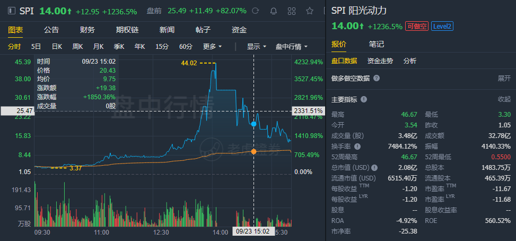516x241 pixels.
Task: Click the 25.47 crosshair price label on left axis
Action: [x=17, y=111]
